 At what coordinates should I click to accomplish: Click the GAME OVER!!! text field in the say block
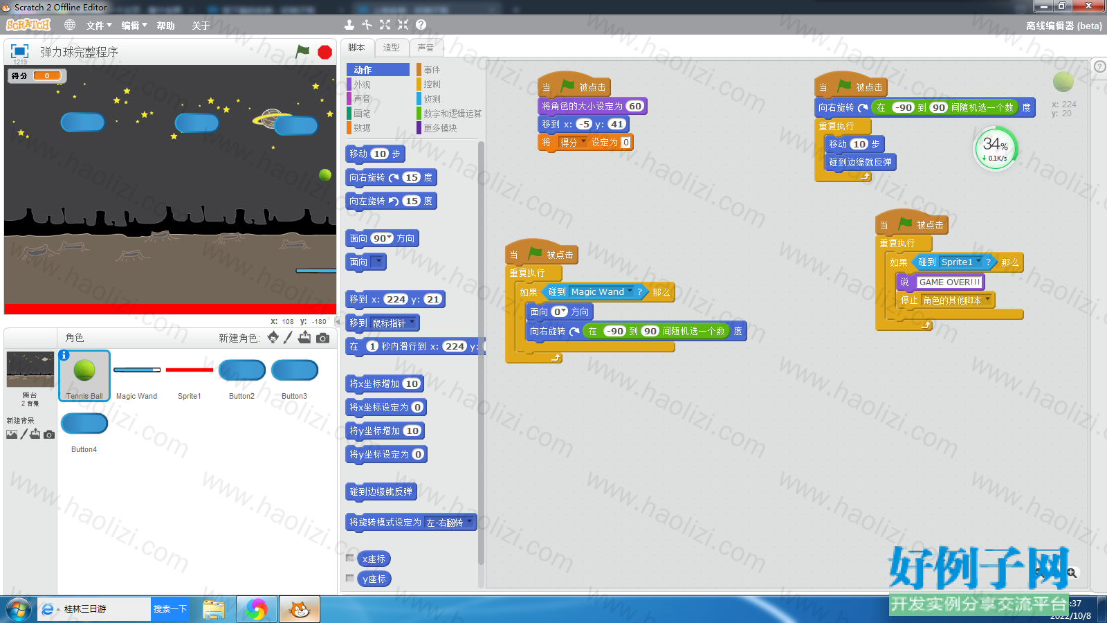pyautogui.click(x=949, y=282)
